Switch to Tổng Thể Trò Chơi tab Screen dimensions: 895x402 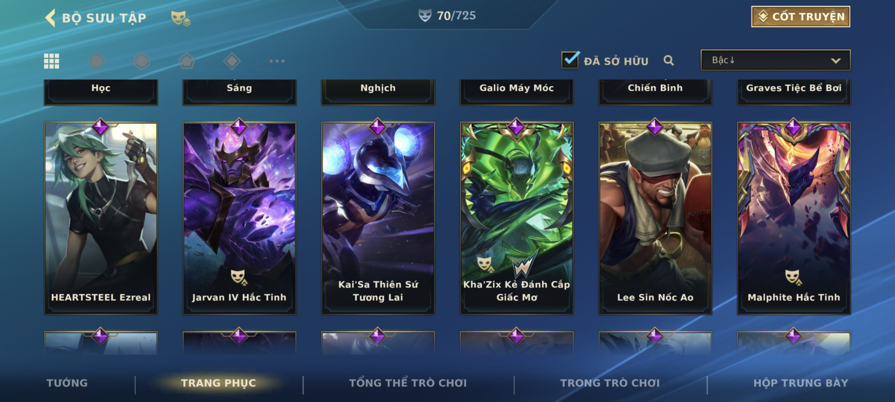(x=408, y=383)
